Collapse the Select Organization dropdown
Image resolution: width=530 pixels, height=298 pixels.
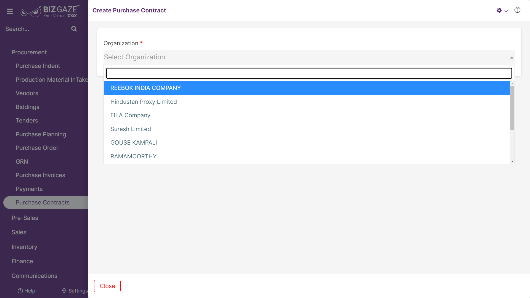pyautogui.click(x=309, y=57)
